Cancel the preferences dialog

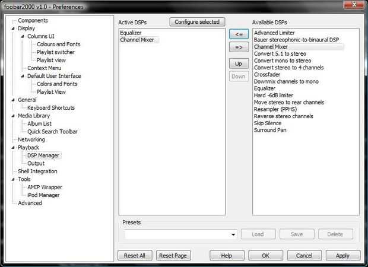(304, 256)
